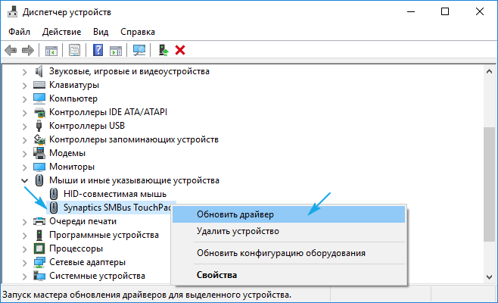This screenshot has width=498, height=303.
Task: Toggle the console tree pane toolbar icon
Action: (51, 50)
